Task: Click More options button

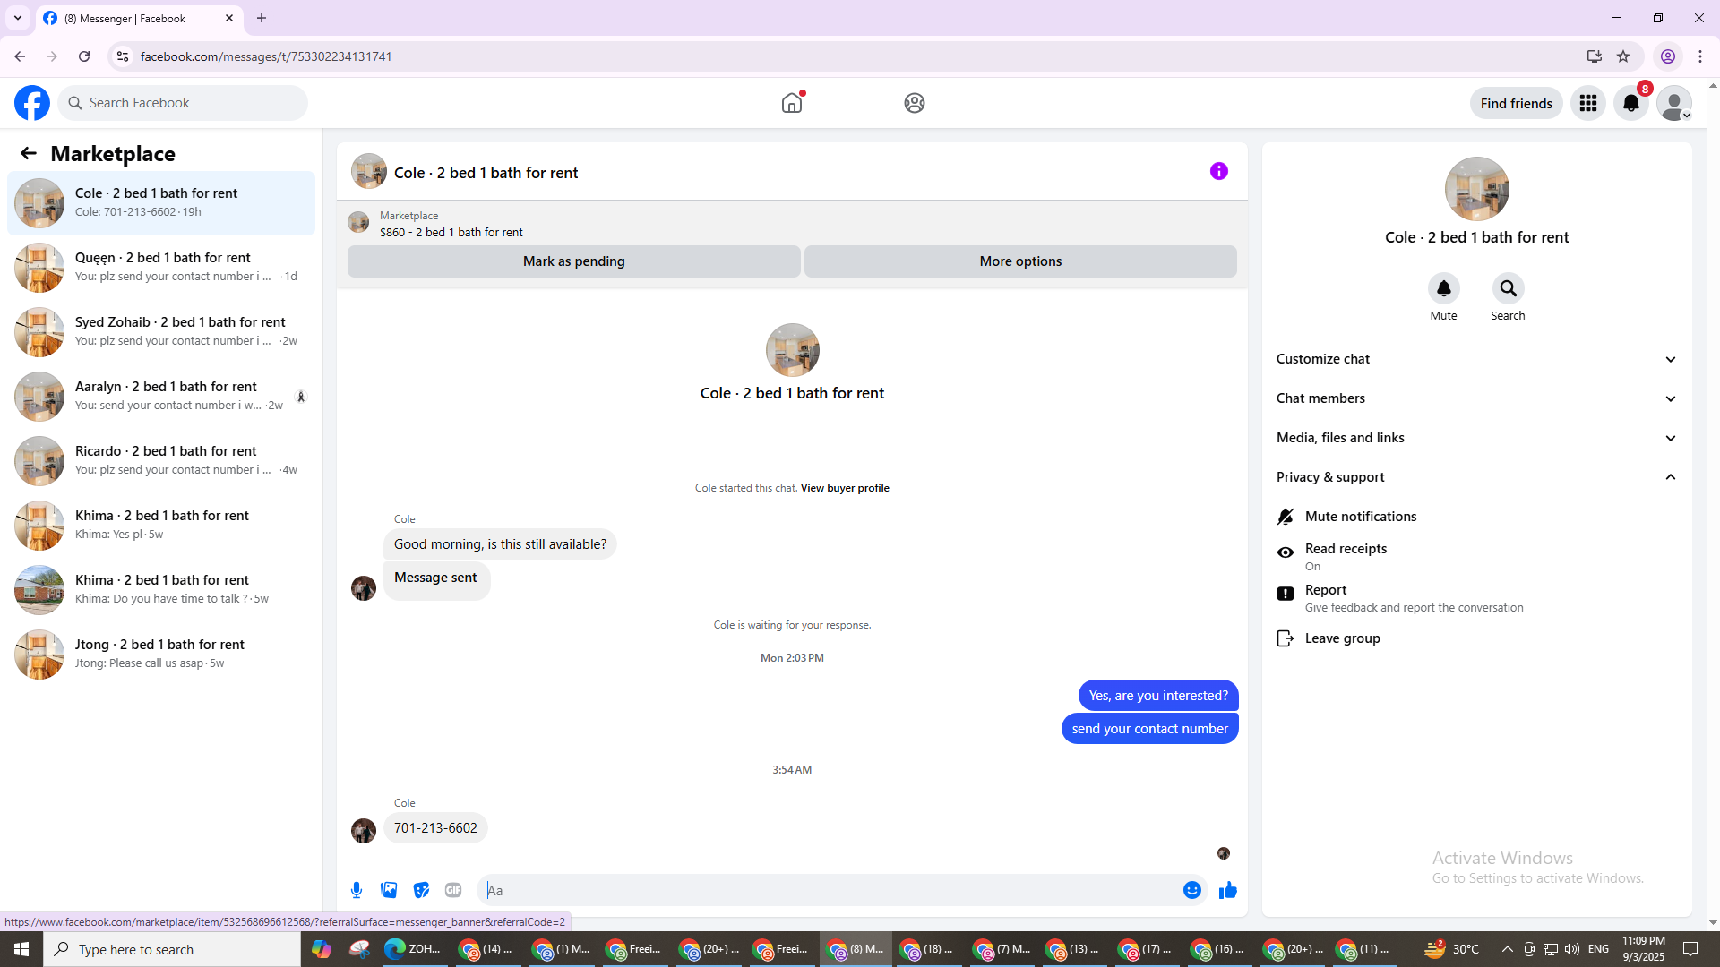Action: [1020, 261]
